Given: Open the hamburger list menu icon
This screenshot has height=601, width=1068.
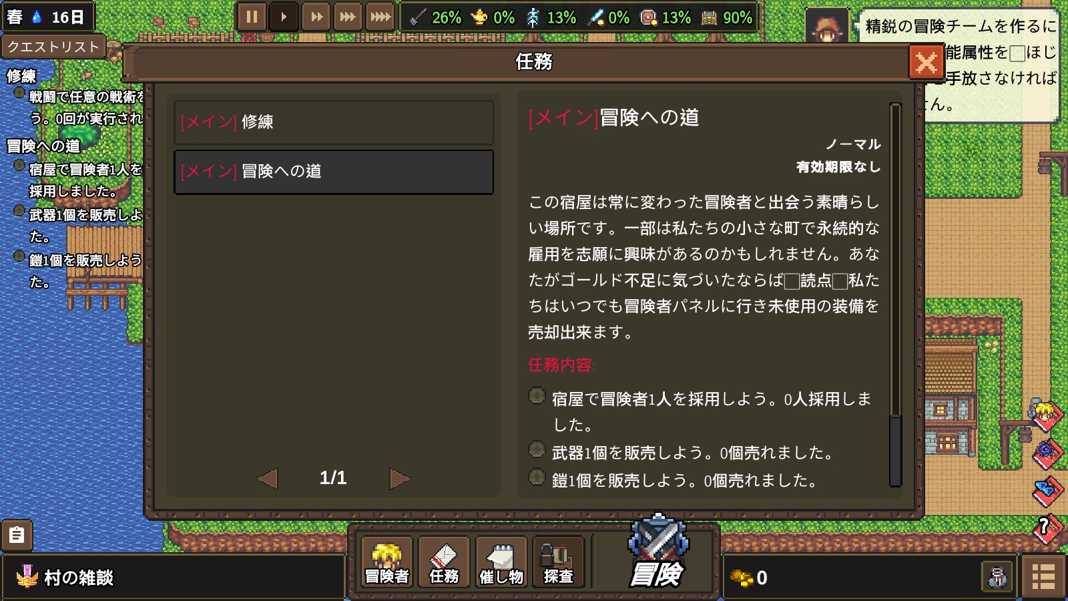Looking at the screenshot, I should (1043, 576).
